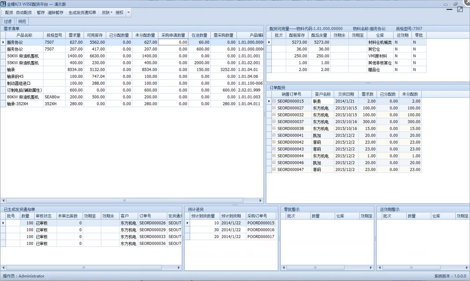Click the 需求量 column header
The height and width of the screenshot is (281, 470).
(x=75, y=35)
